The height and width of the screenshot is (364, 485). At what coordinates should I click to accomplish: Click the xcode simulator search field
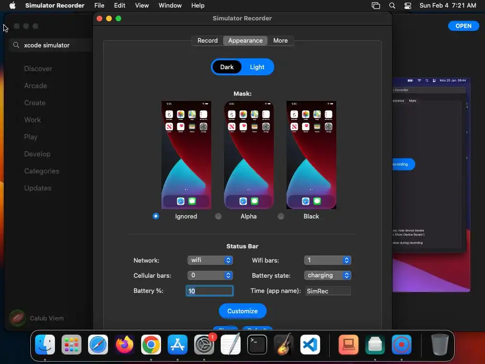51,45
